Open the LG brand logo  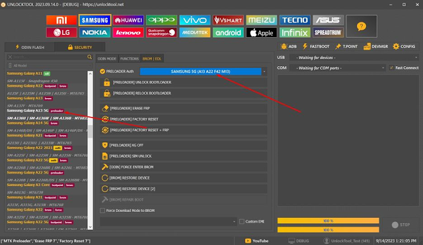pyautogui.click(x=61, y=32)
